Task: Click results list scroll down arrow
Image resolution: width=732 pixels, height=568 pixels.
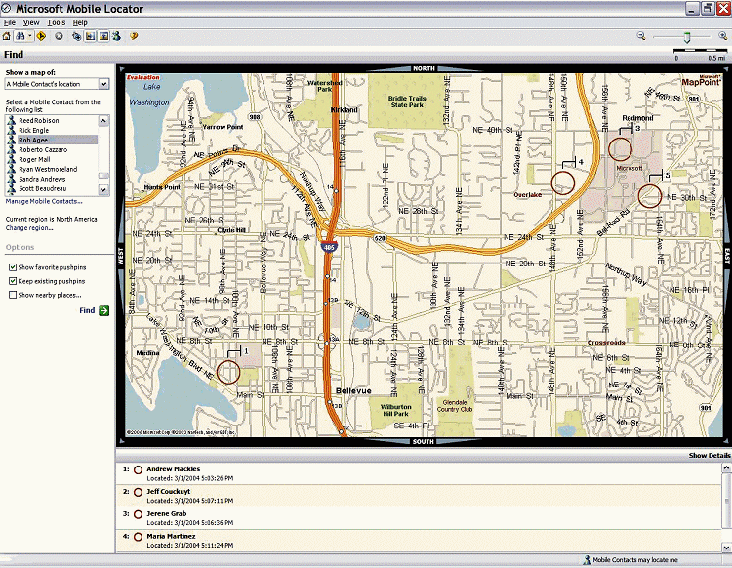Action: coord(726,547)
